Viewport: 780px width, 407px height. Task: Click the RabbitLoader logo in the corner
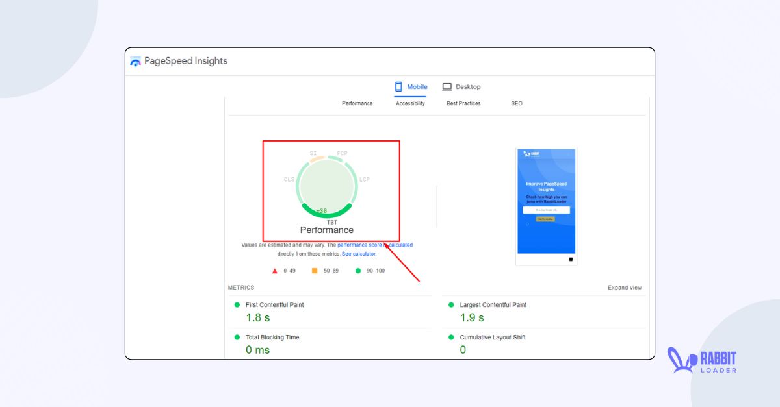tap(702, 359)
